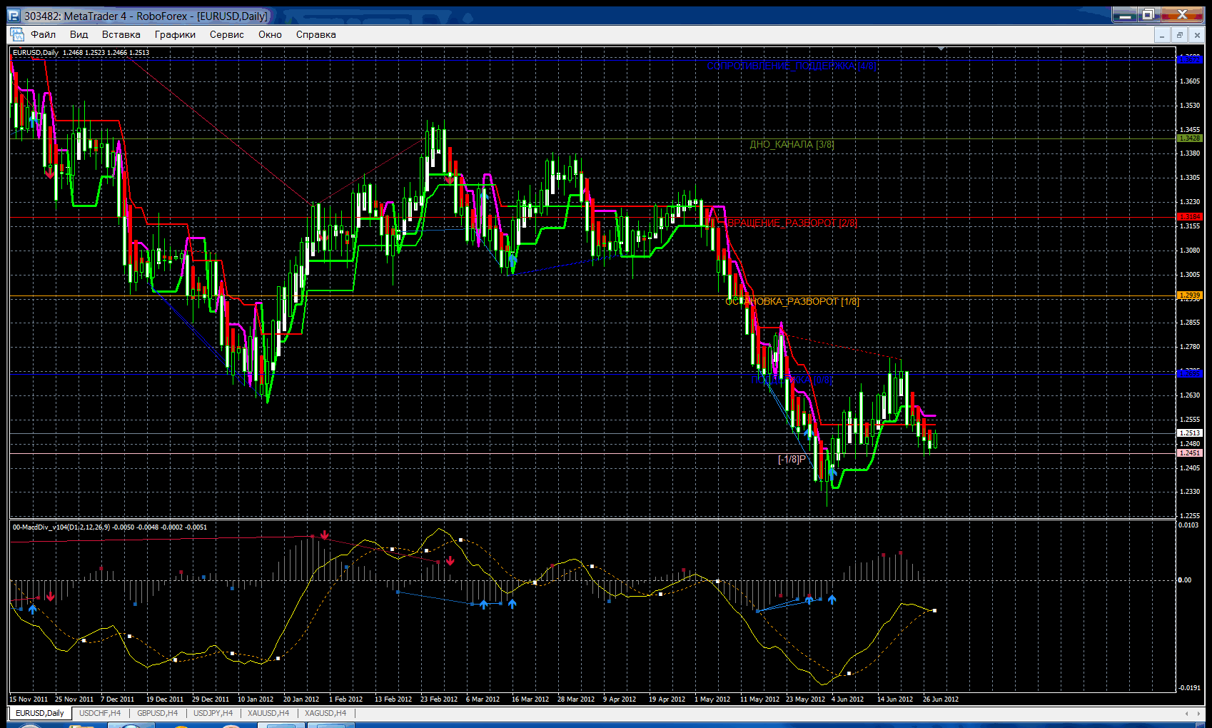Click the MetaTrader app icon in title bar

click(x=14, y=16)
